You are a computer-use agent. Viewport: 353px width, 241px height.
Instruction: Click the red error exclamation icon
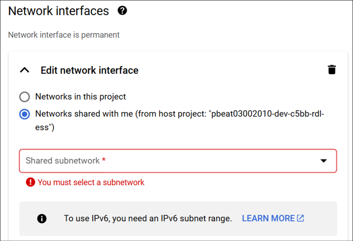30,182
